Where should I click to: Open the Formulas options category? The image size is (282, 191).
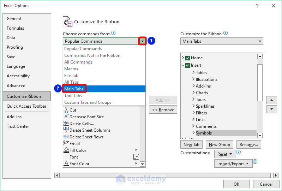point(27,28)
